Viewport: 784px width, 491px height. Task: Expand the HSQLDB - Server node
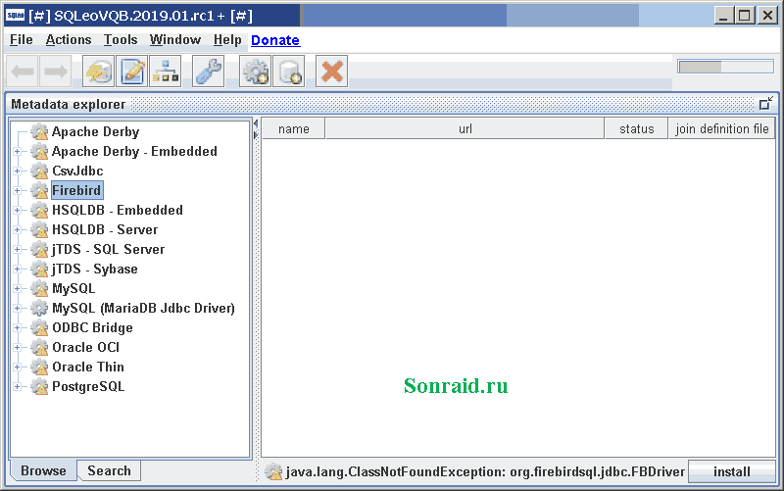point(18,230)
